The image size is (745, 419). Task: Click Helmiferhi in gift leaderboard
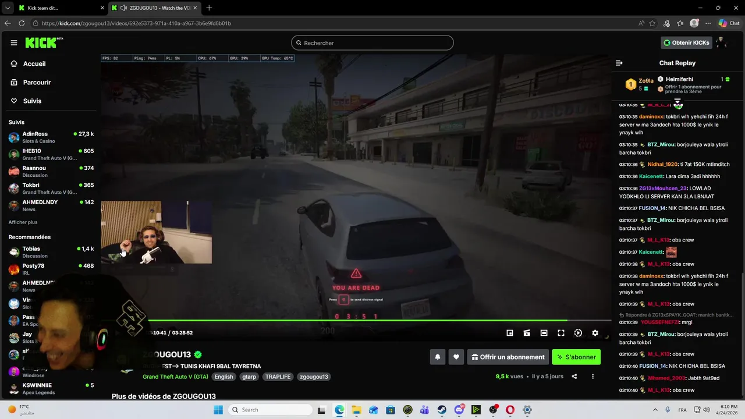(679, 79)
